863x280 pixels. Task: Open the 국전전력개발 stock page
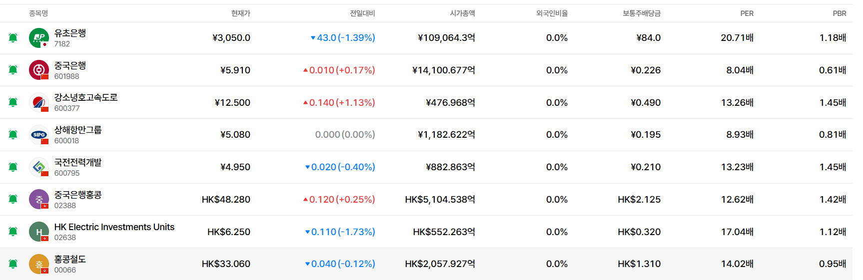click(78, 162)
